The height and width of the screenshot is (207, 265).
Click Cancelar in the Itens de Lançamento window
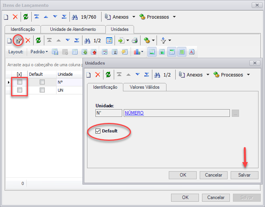pyautogui.click(x=216, y=197)
